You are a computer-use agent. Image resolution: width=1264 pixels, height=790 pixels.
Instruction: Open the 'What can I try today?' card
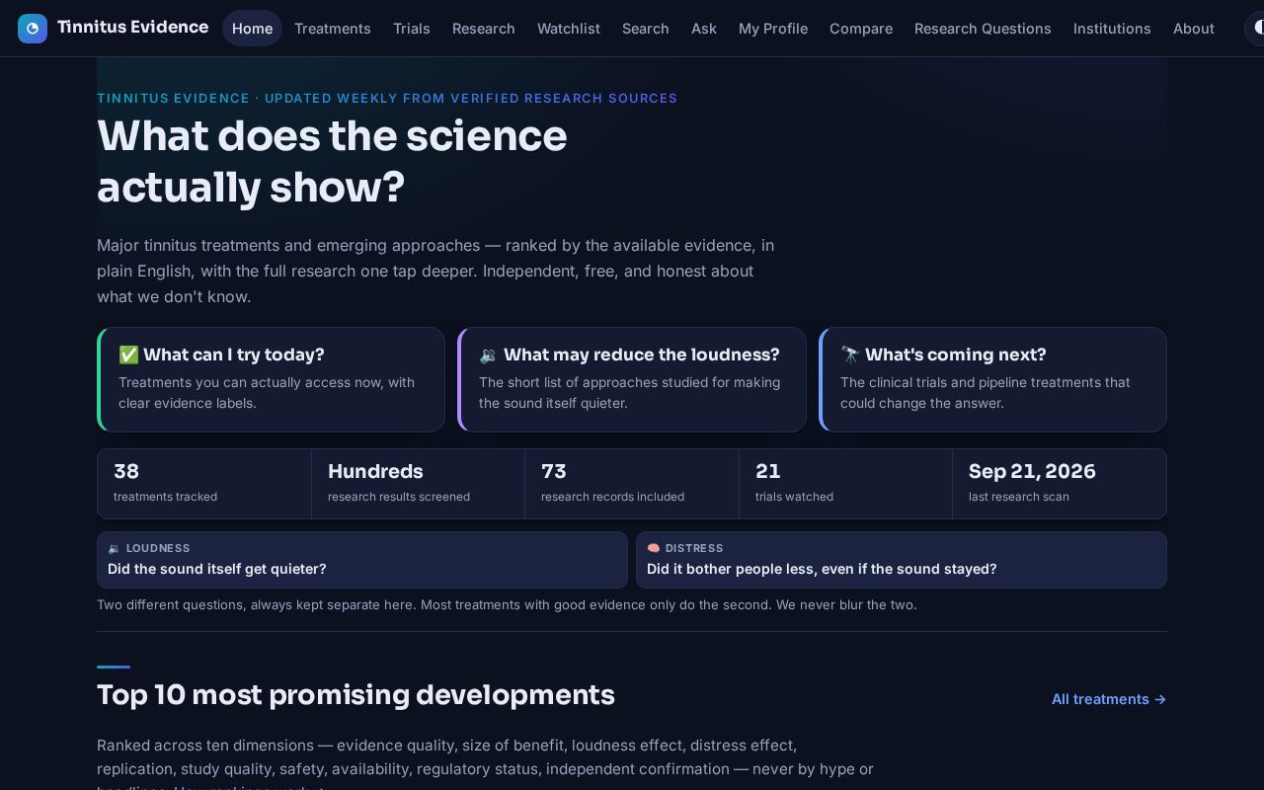[x=271, y=379]
